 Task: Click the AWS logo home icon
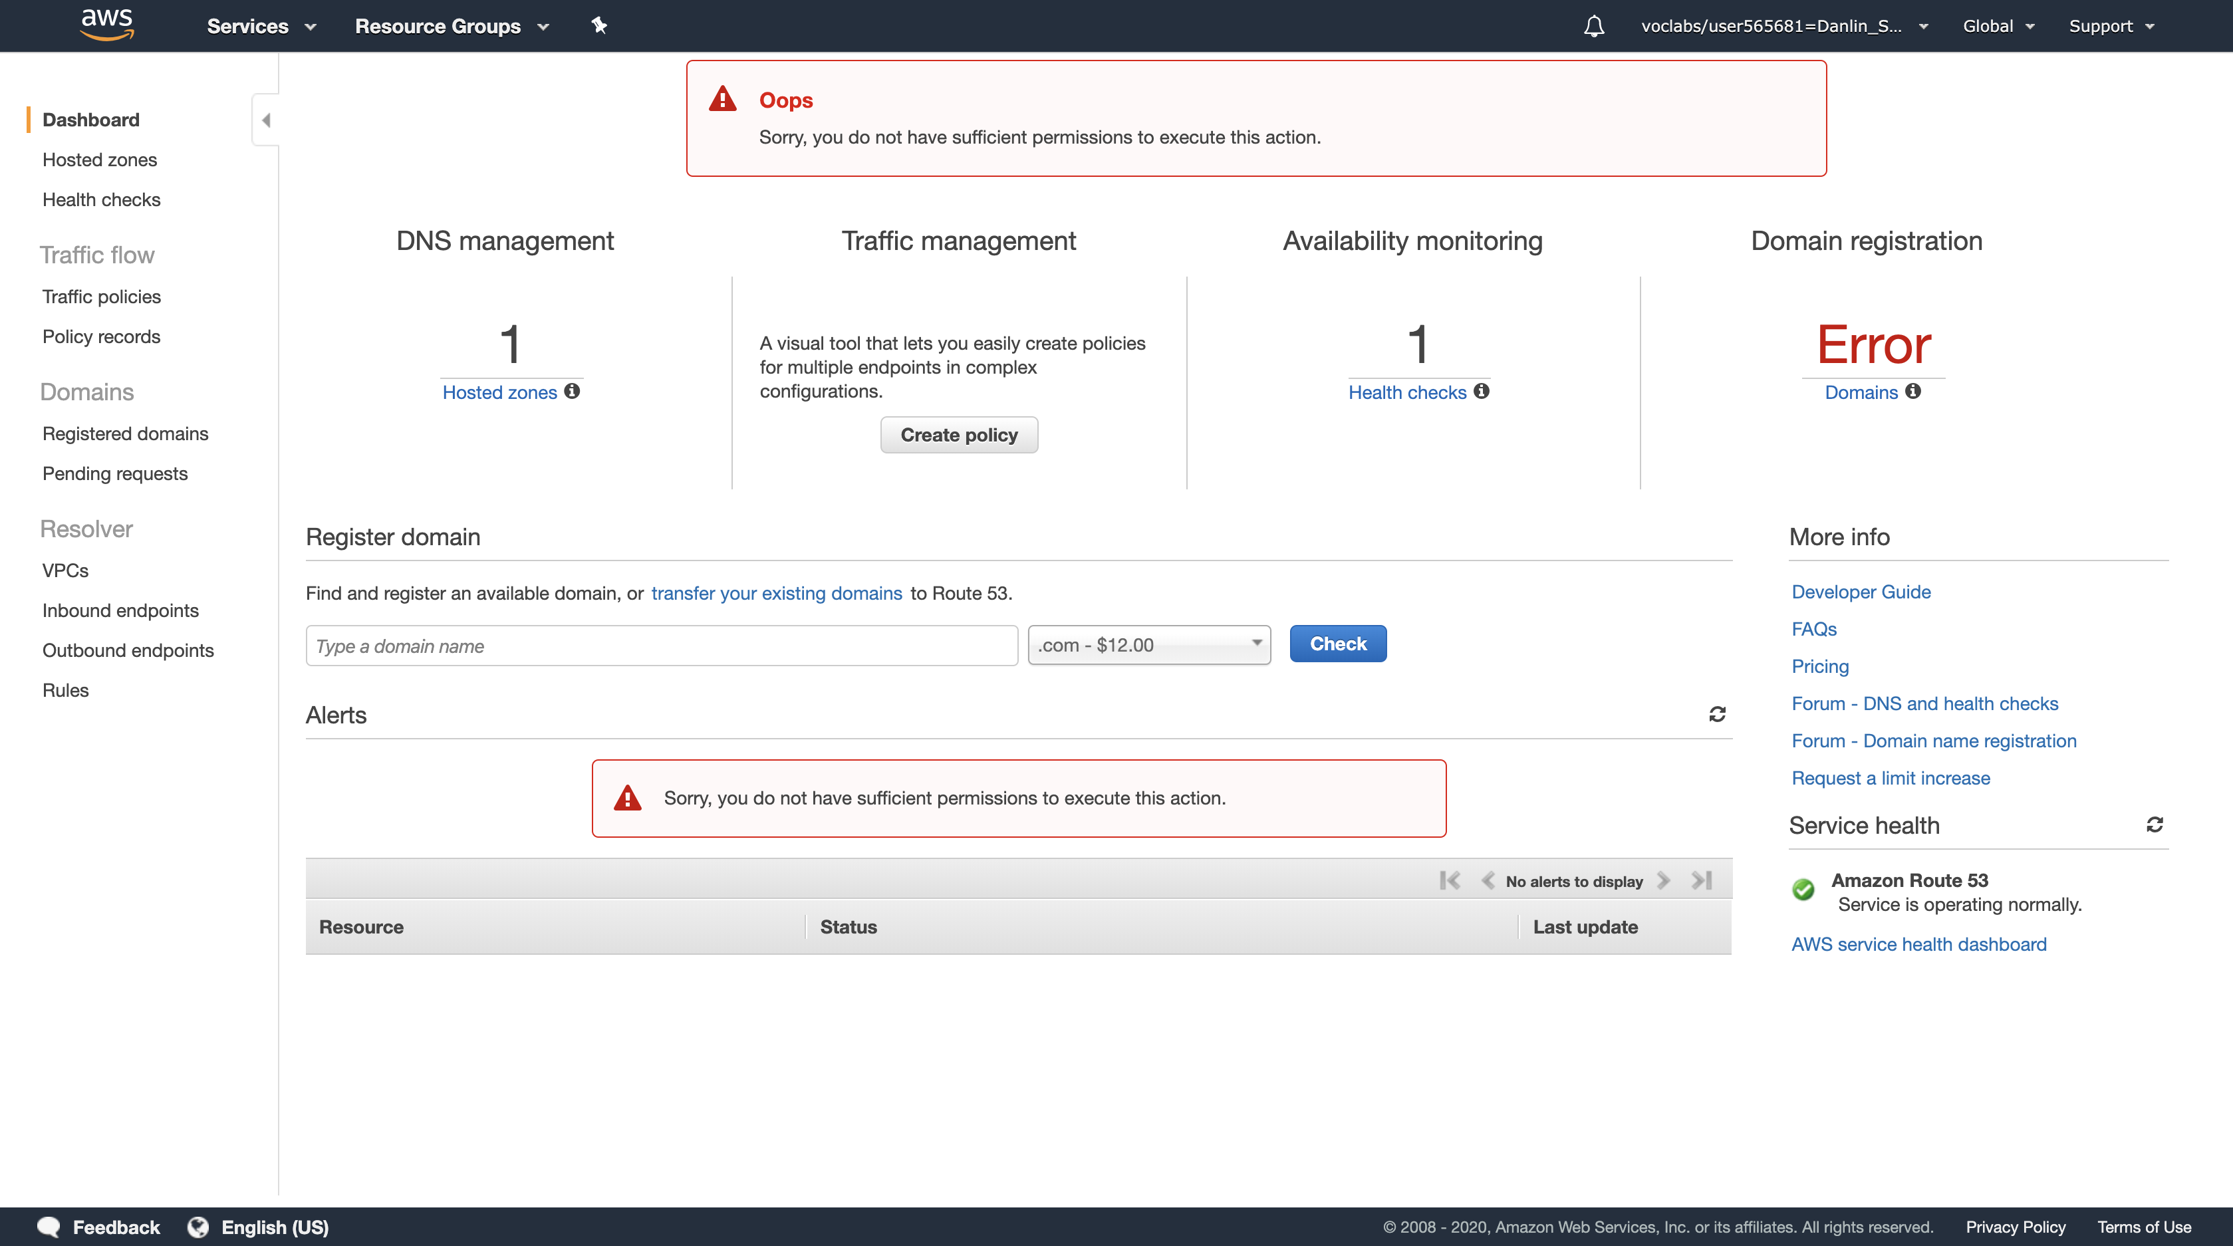pos(106,24)
